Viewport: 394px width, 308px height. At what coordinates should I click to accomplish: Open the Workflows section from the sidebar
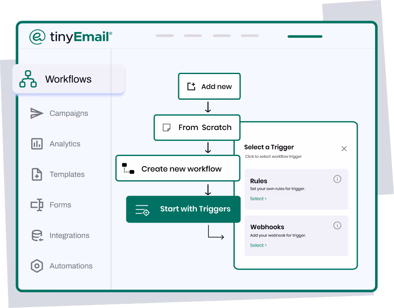click(68, 79)
